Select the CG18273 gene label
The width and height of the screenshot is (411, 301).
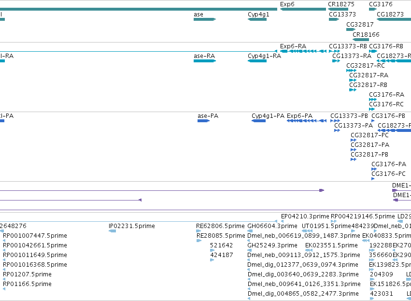390,14
